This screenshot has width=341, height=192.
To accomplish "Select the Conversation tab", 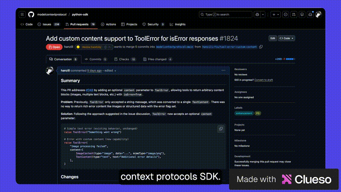I will [63, 59].
